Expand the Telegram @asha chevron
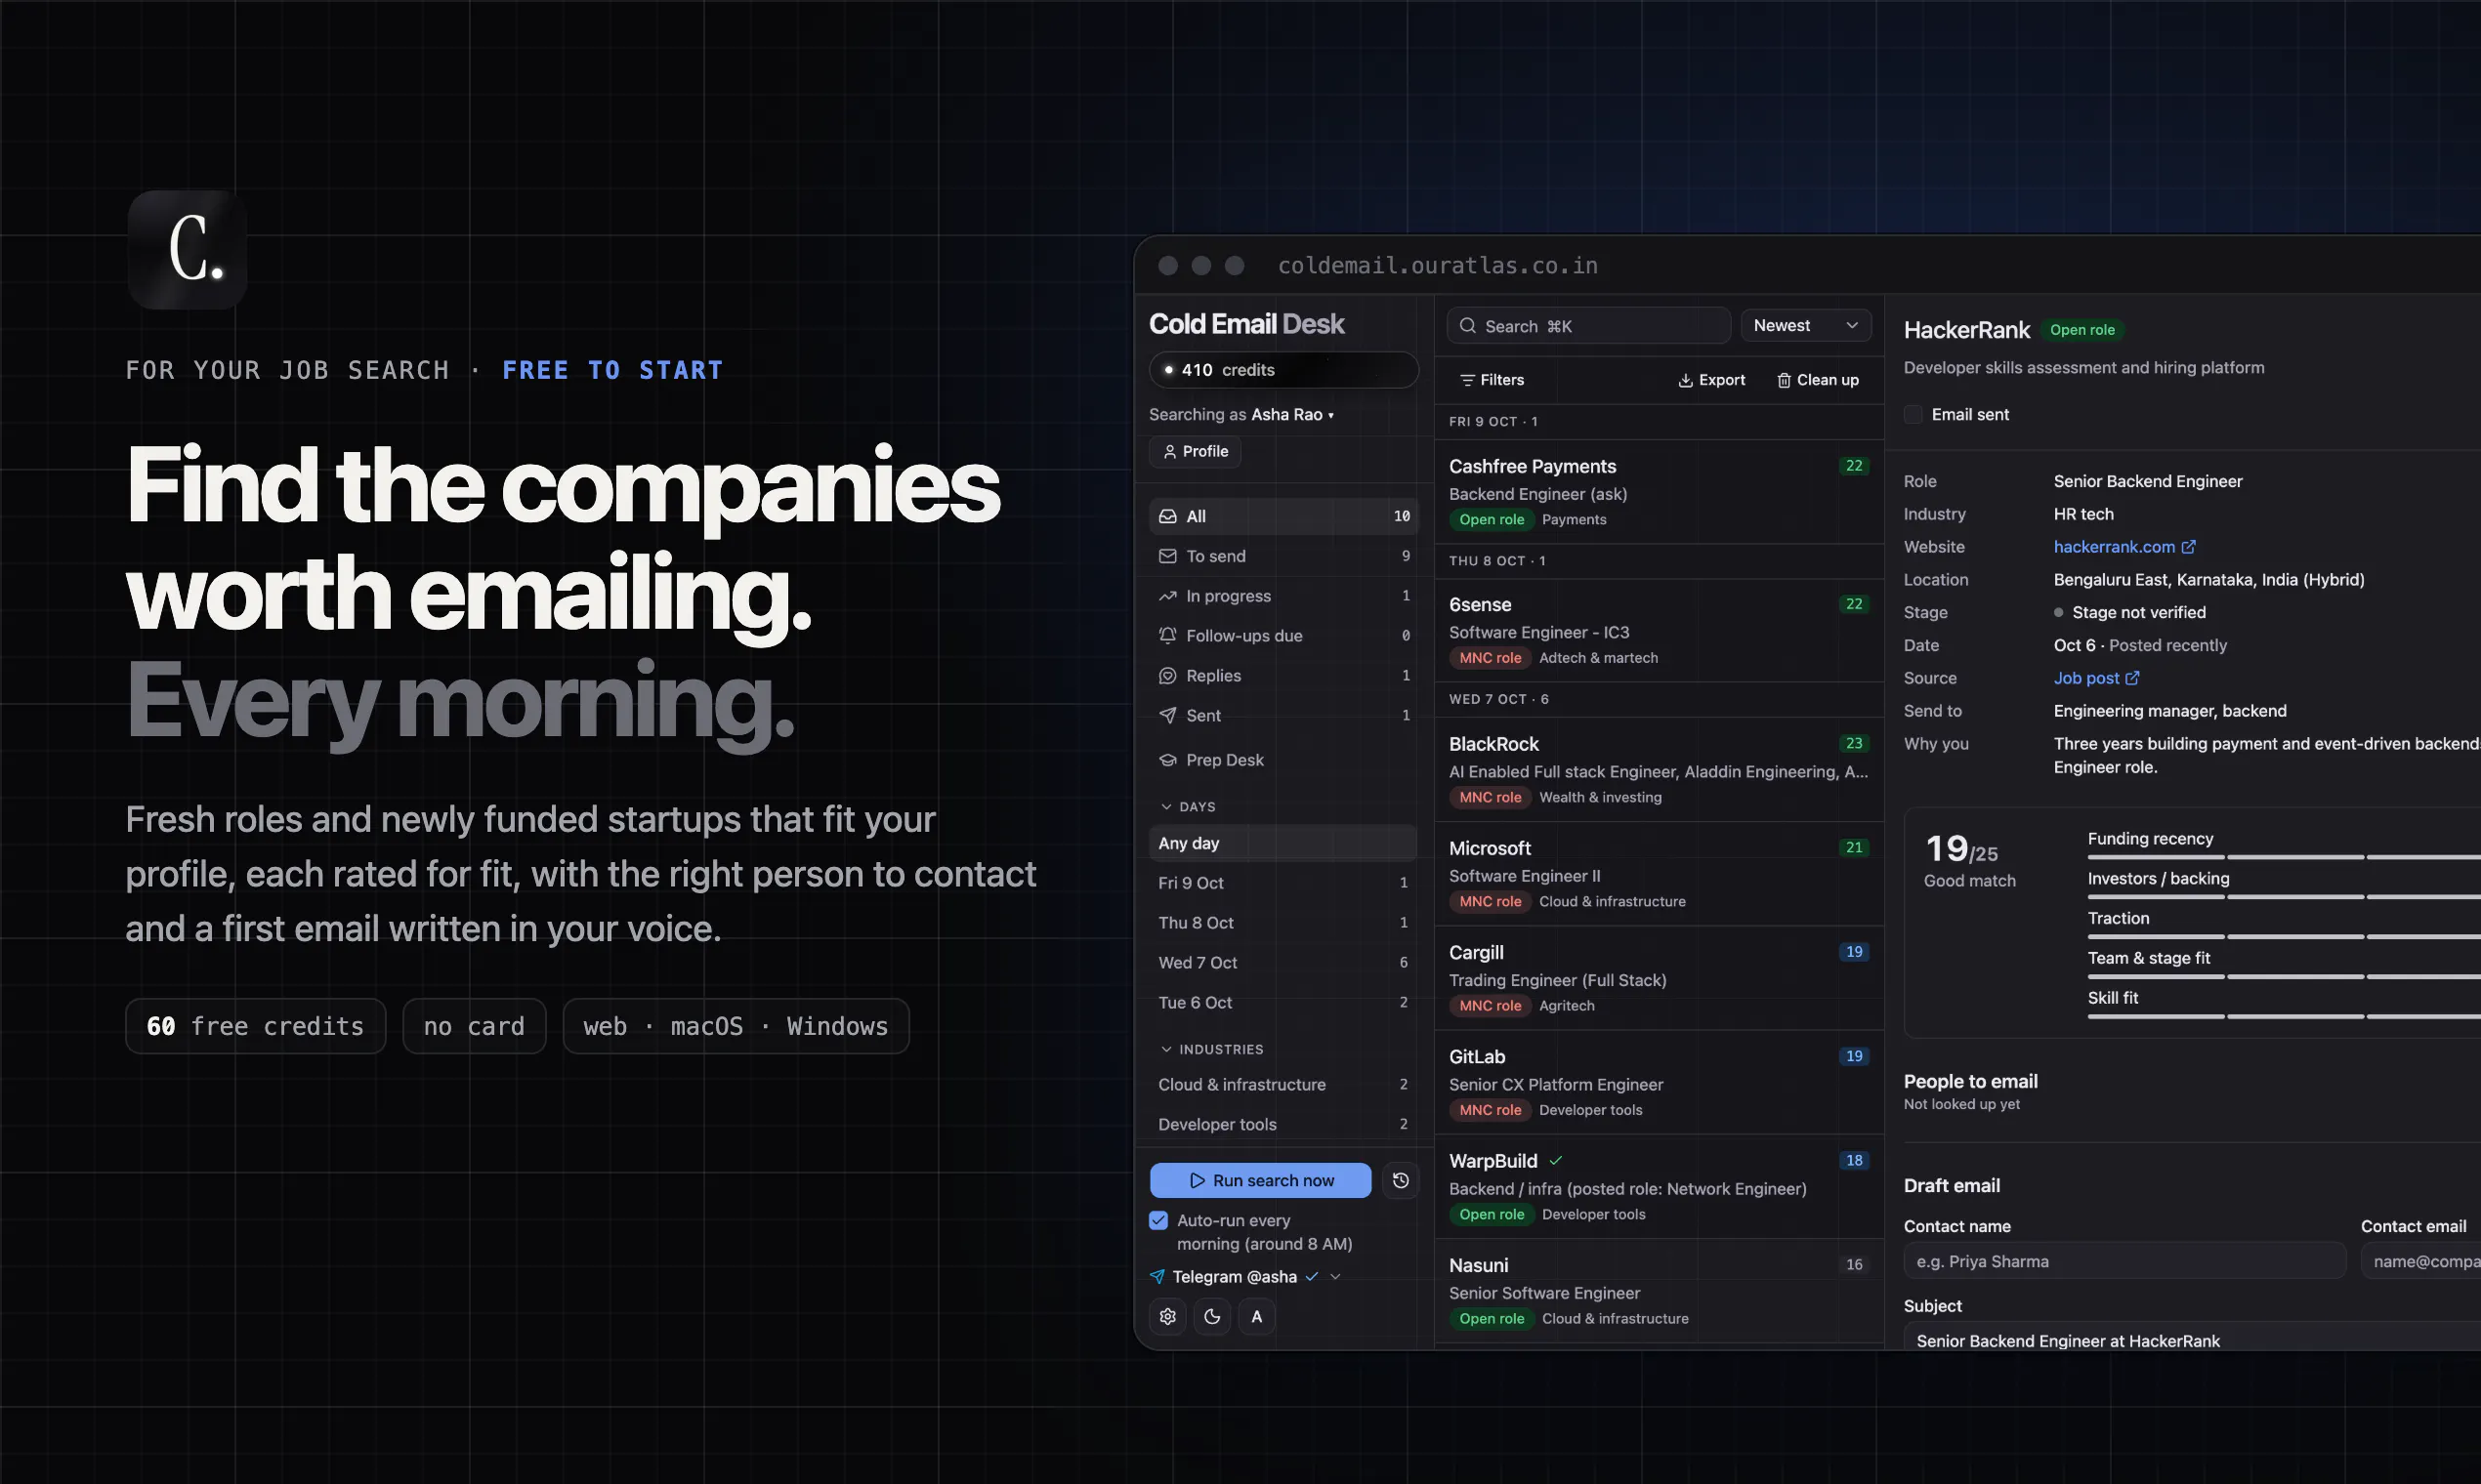This screenshot has width=2481, height=1484. pos(1334,1277)
